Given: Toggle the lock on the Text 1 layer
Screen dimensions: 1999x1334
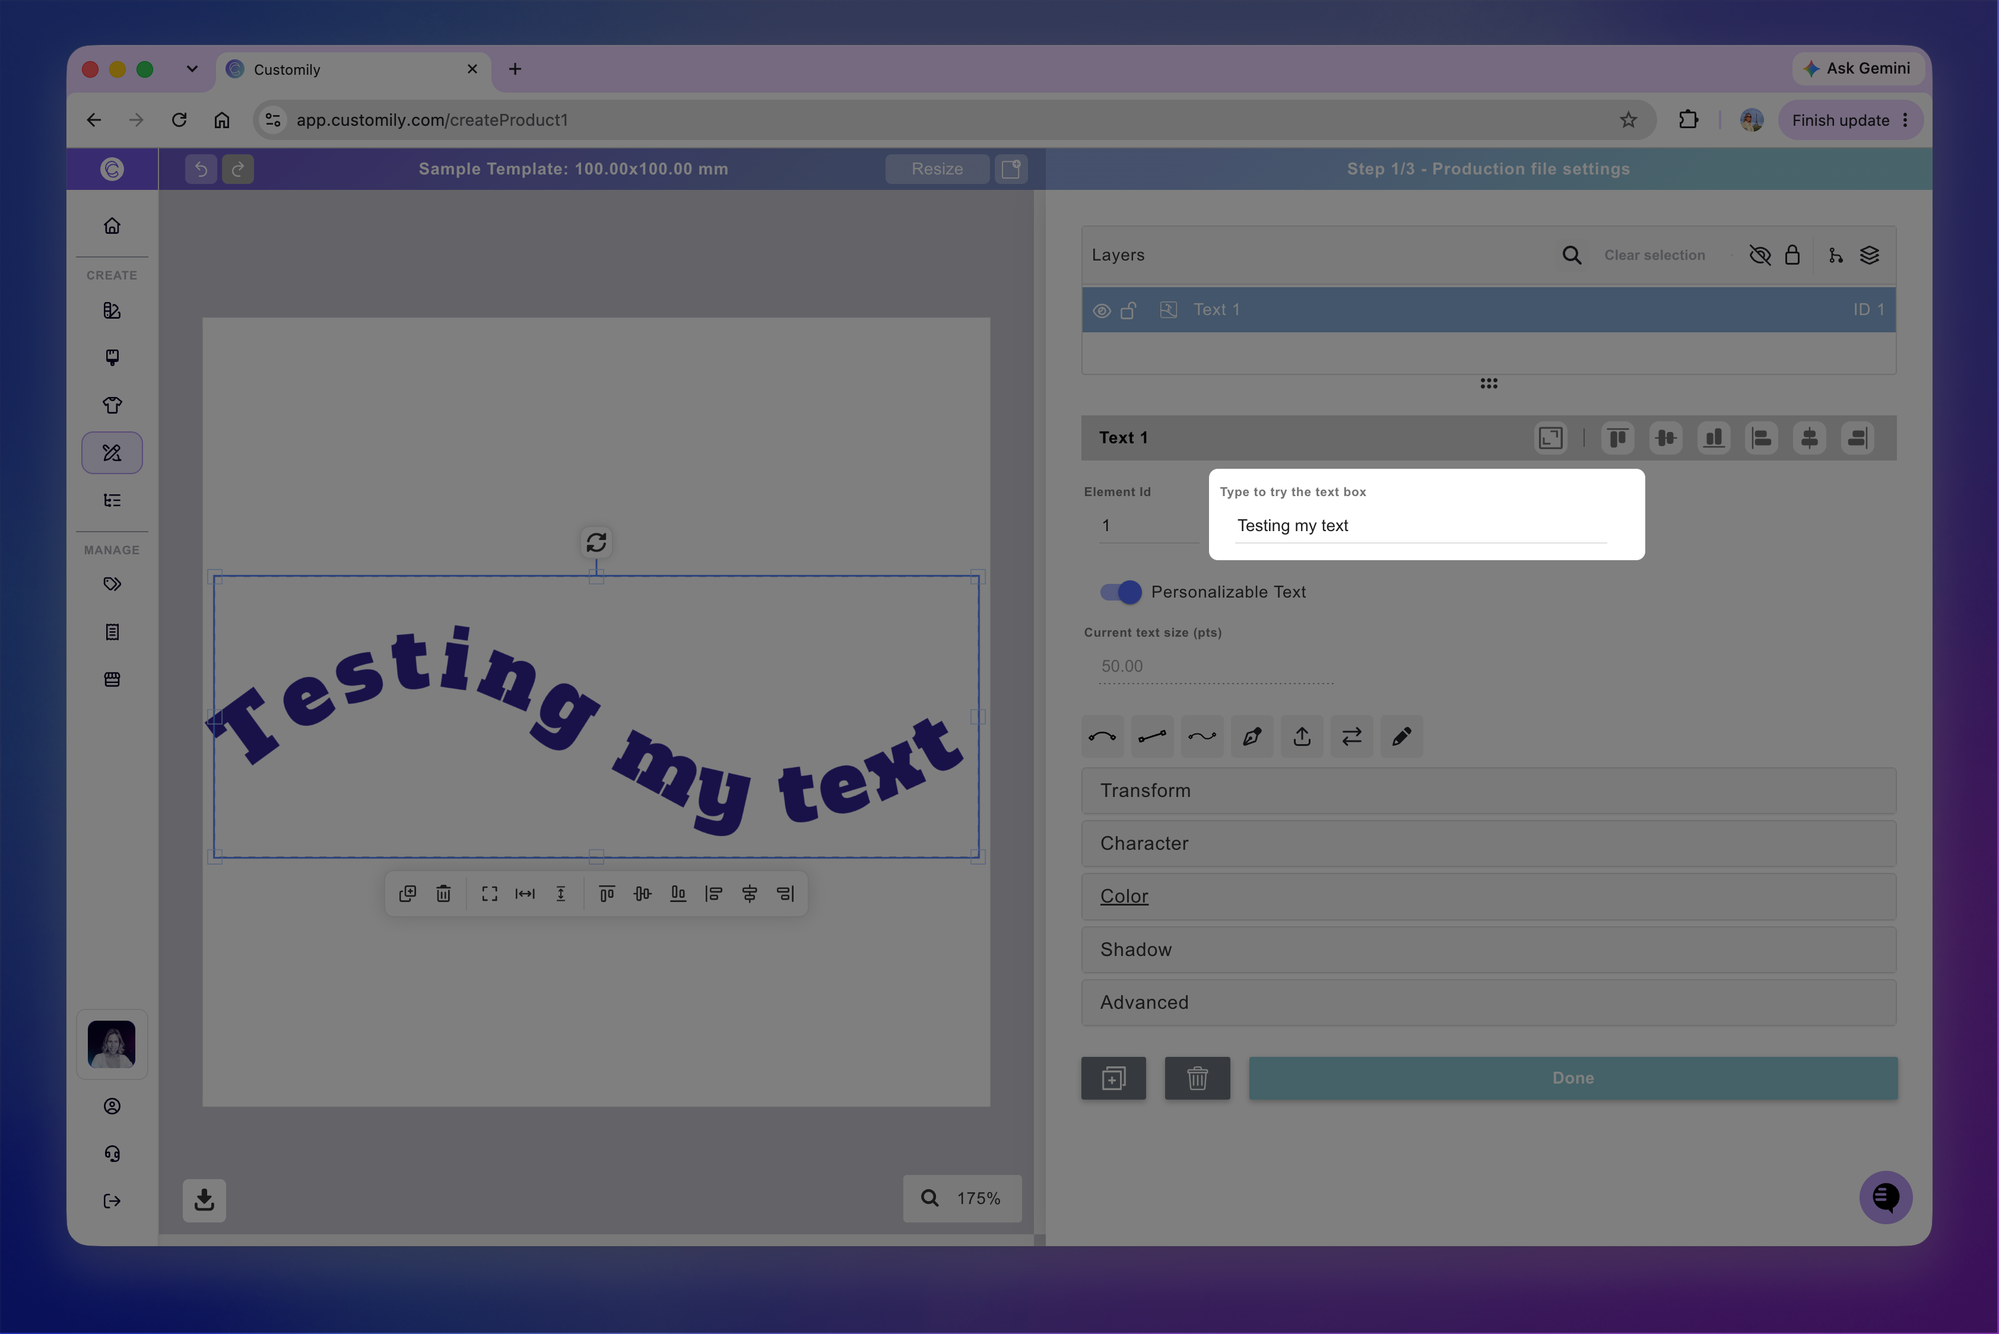Looking at the screenshot, I should coord(1128,310).
